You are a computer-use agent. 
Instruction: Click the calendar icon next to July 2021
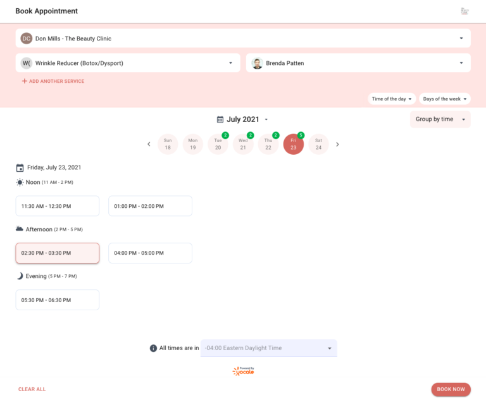[x=220, y=119]
